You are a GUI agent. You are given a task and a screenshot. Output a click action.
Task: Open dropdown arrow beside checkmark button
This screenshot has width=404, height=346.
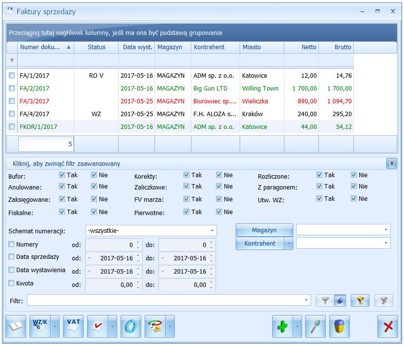(x=112, y=326)
